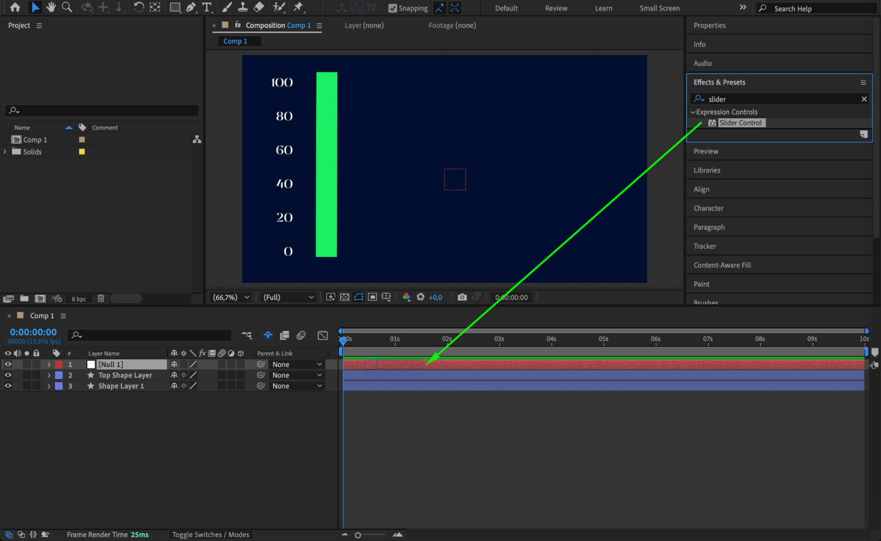Select the Pen tool

tap(191, 7)
